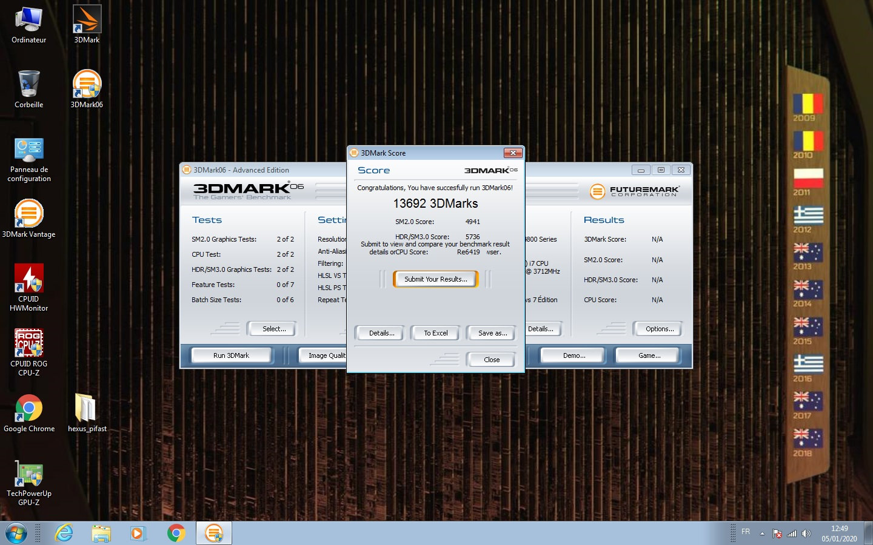Select the 3DMark06 desktop shortcut

point(87,90)
